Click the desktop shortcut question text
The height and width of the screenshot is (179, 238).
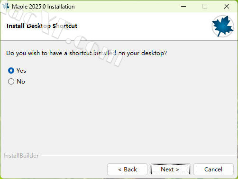(86, 53)
